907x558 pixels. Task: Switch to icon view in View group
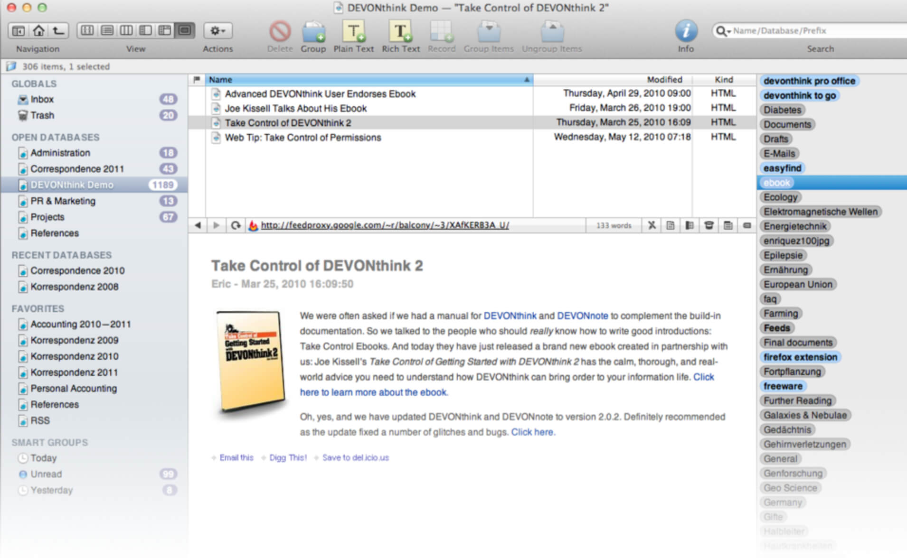(x=87, y=31)
